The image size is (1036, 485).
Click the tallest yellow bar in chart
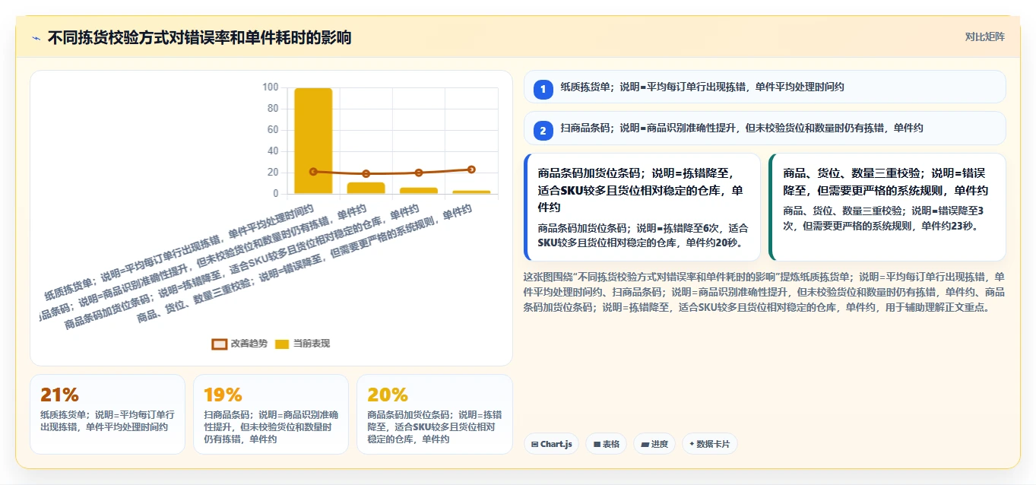click(x=313, y=141)
